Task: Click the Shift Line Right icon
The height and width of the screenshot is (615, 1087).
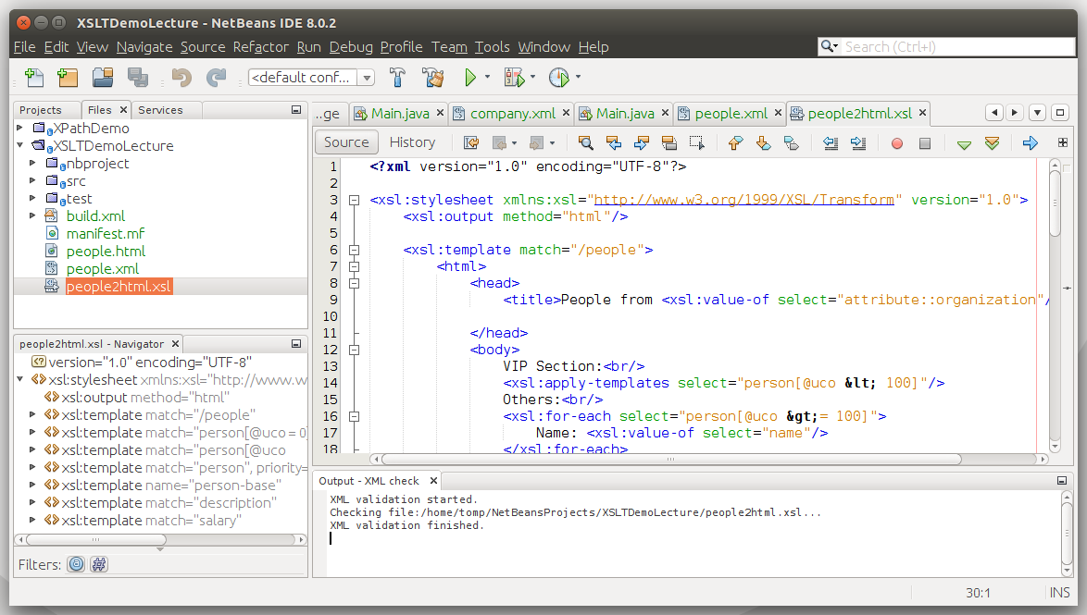Action: [858, 142]
